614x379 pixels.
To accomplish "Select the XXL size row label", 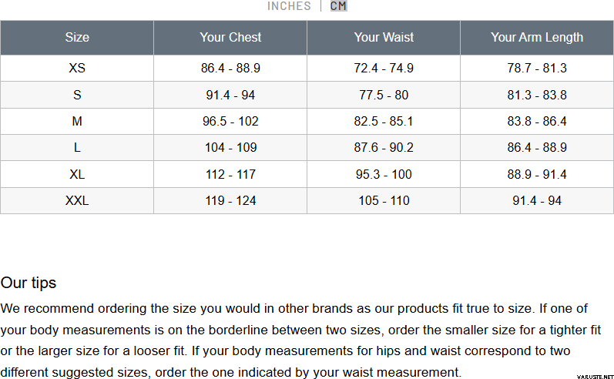I will pos(77,201).
